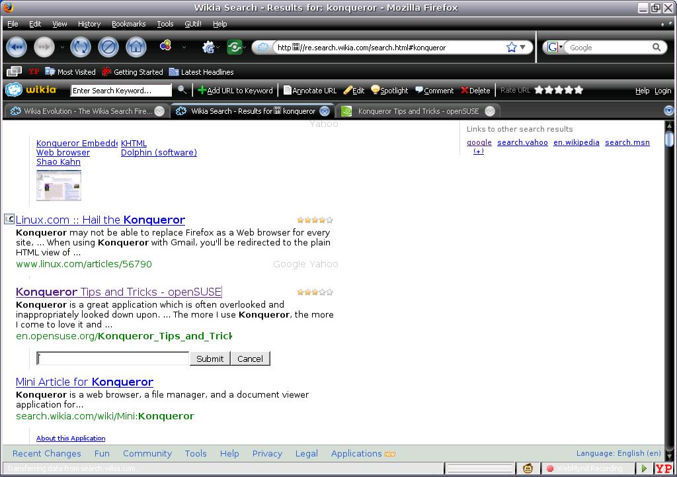Rate URL five stars on Wikia toolbar
Viewport: 677px width, 477px height.
click(578, 90)
